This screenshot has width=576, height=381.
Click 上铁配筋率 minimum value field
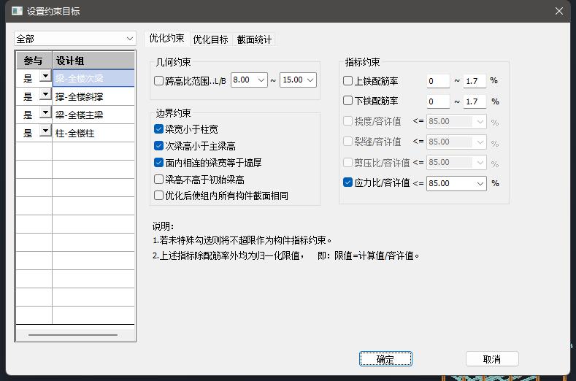click(x=438, y=81)
